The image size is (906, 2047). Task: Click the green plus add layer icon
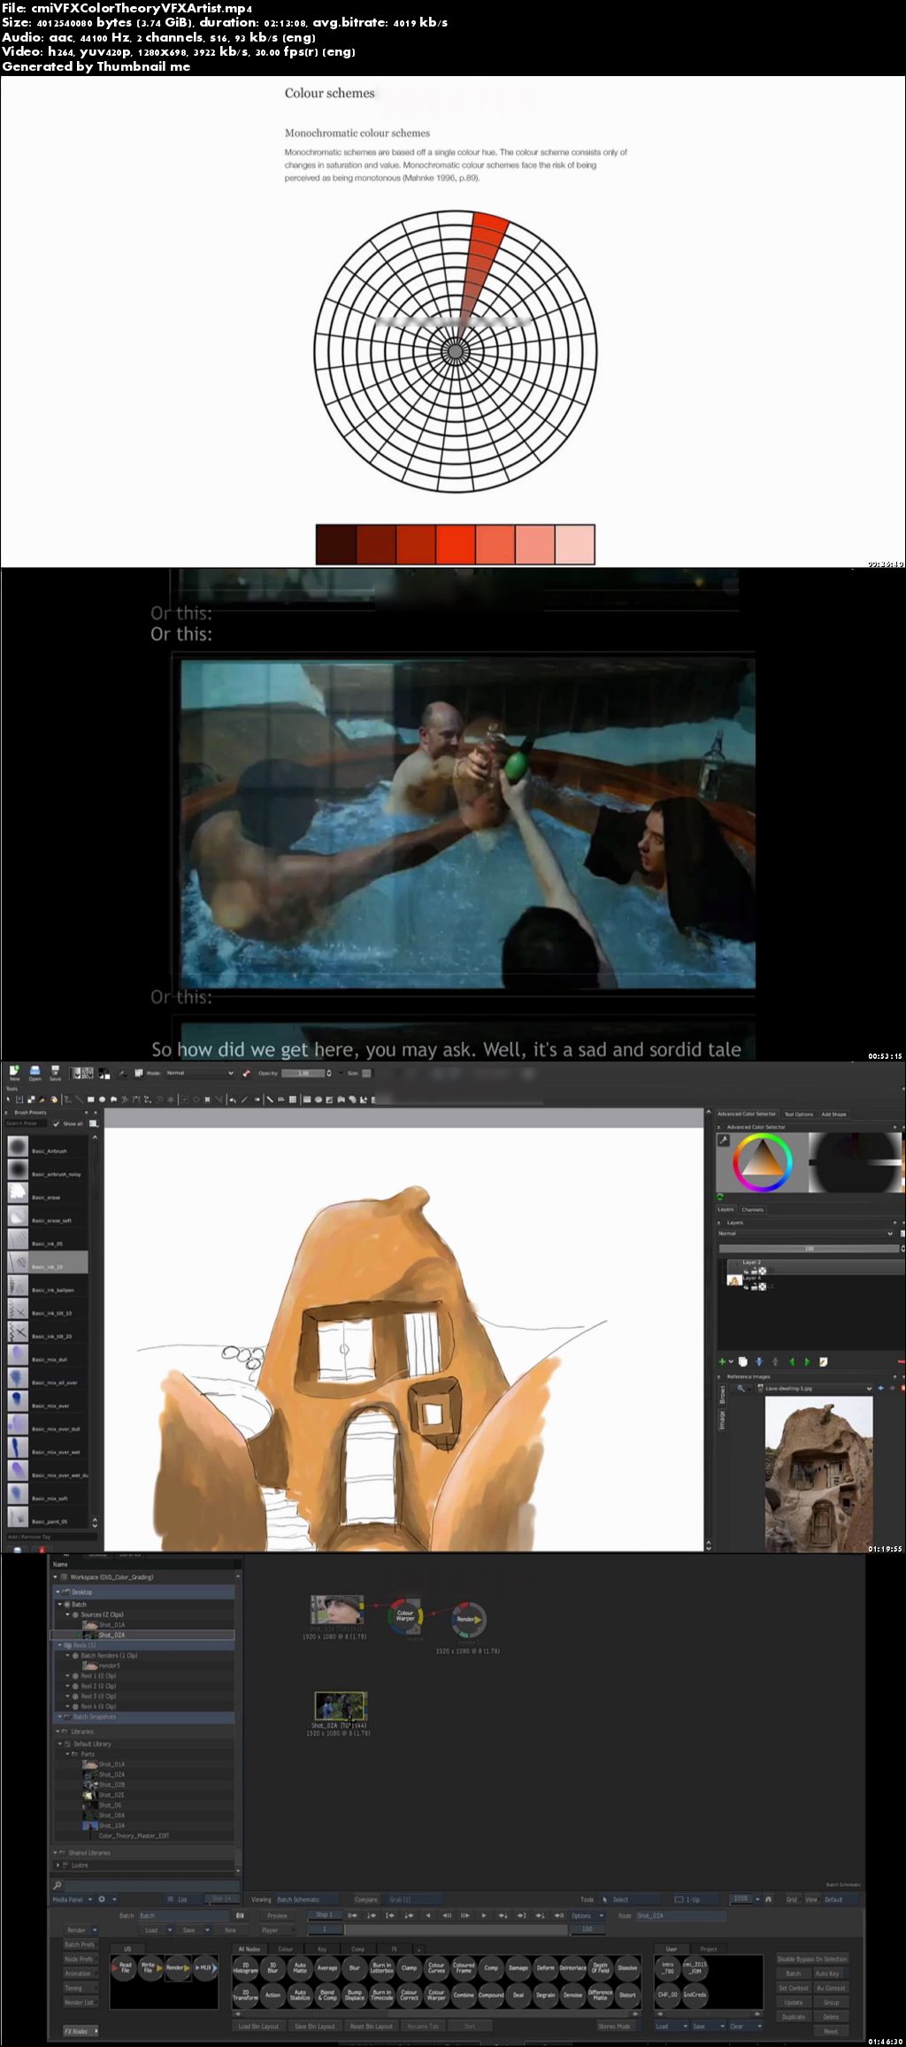[722, 1361]
